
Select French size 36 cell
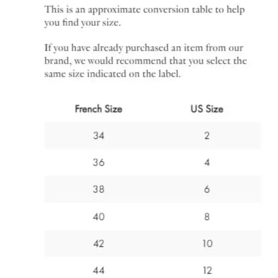click(99, 162)
